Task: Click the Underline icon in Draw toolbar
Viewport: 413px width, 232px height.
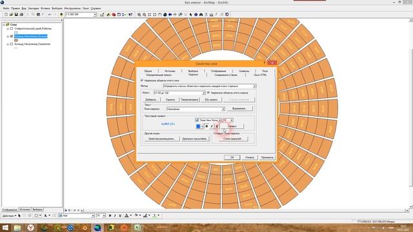Action: pyautogui.click(x=120, y=216)
